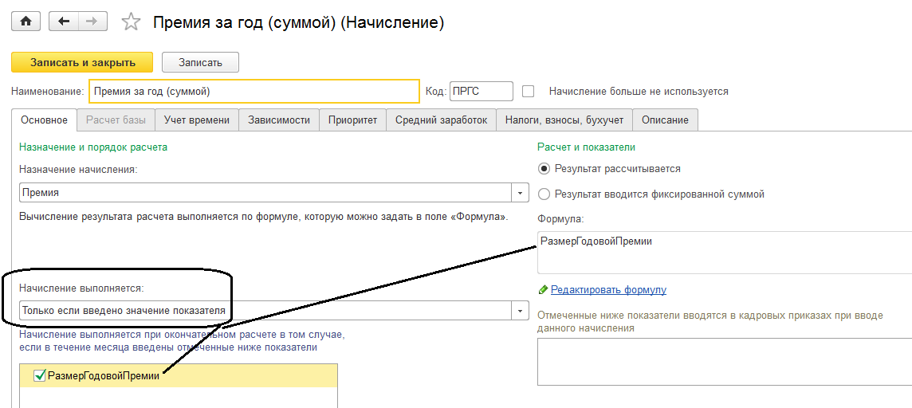Screen dimensions: 912x408
Task: Focus the 'Код' input field
Action: pyautogui.click(x=481, y=92)
